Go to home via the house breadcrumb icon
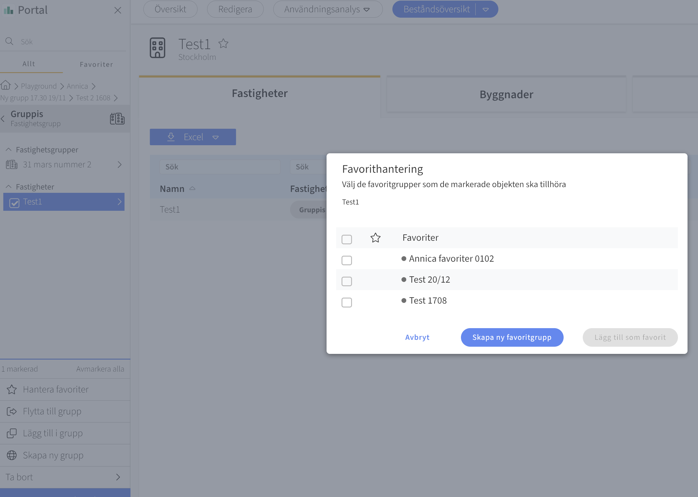This screenshot has width=698, height=497. click(x=5, y=85)
